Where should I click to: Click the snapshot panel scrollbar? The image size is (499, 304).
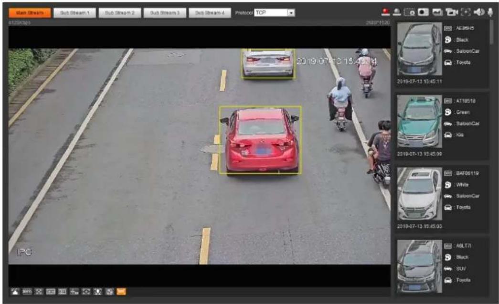point(492,32)
